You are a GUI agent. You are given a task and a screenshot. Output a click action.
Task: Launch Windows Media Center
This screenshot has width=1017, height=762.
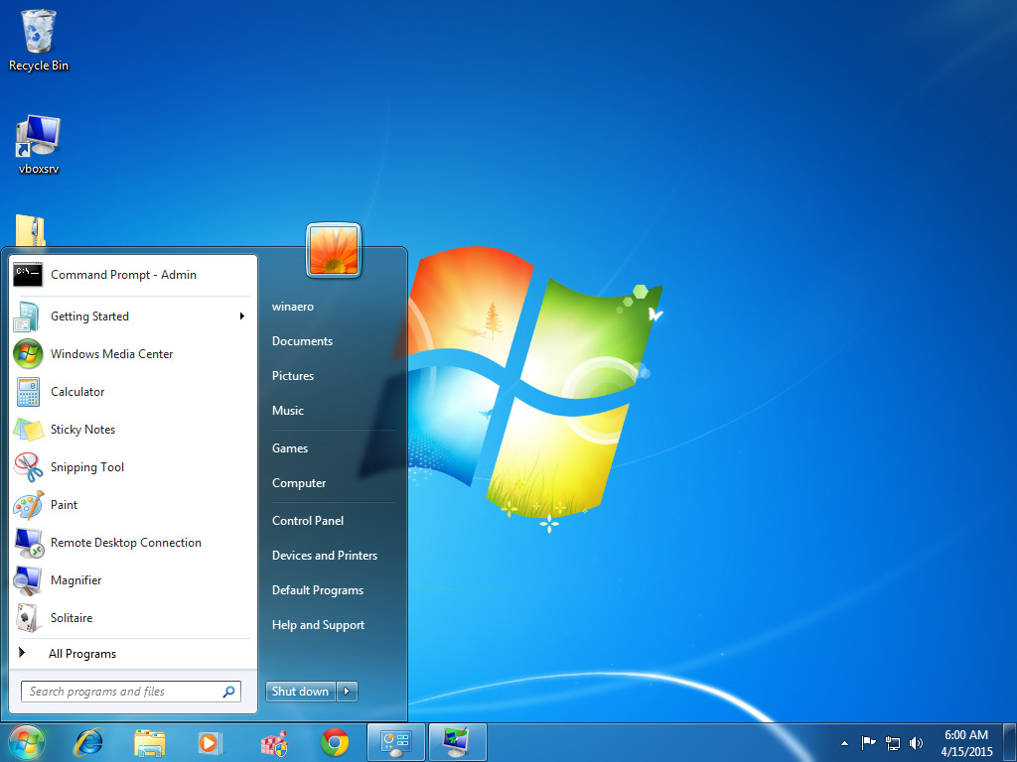tap(111, 353)
